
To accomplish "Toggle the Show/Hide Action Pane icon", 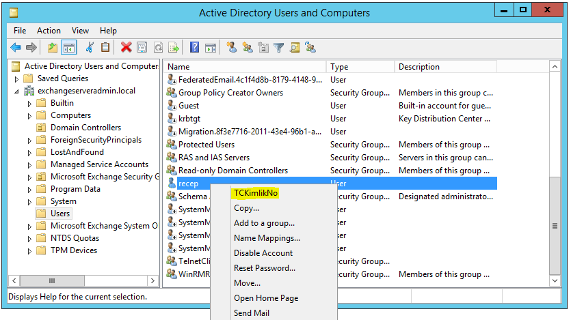I will pyautogui.click(x=211, y=47).
